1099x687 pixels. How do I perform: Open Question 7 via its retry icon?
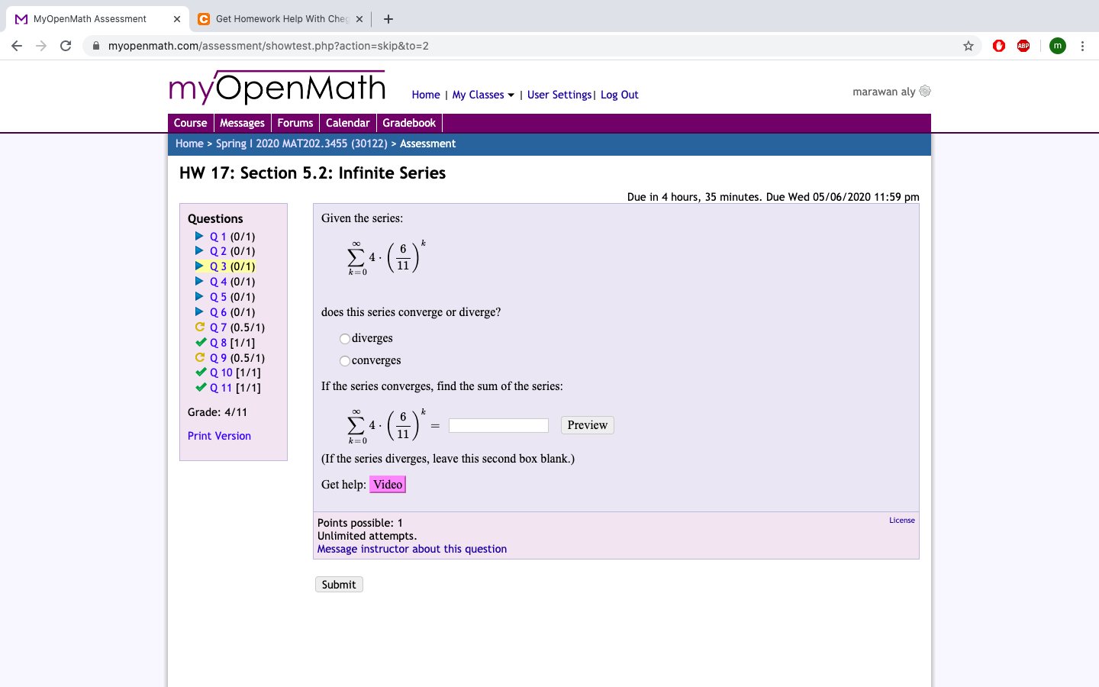[x=200, y=327]
